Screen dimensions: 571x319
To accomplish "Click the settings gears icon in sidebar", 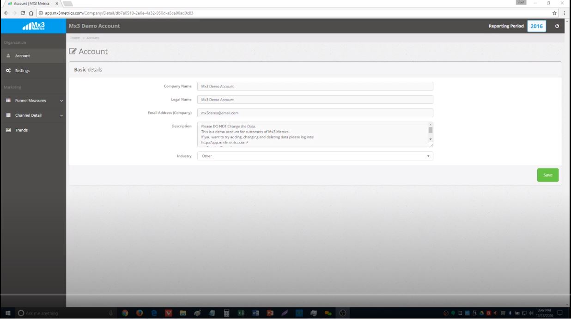I will click(x=8, y=71).
